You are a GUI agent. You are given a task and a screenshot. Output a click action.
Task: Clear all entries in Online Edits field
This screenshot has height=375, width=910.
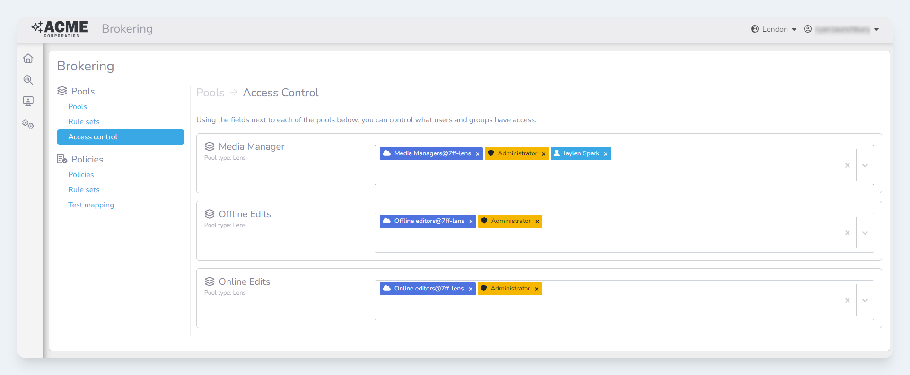pyautogui.click(x=847, y=300)
